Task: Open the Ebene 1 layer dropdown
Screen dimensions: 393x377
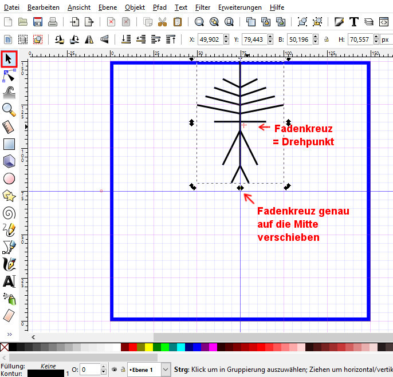Action: pyautogui.click(x=165, y=370)
